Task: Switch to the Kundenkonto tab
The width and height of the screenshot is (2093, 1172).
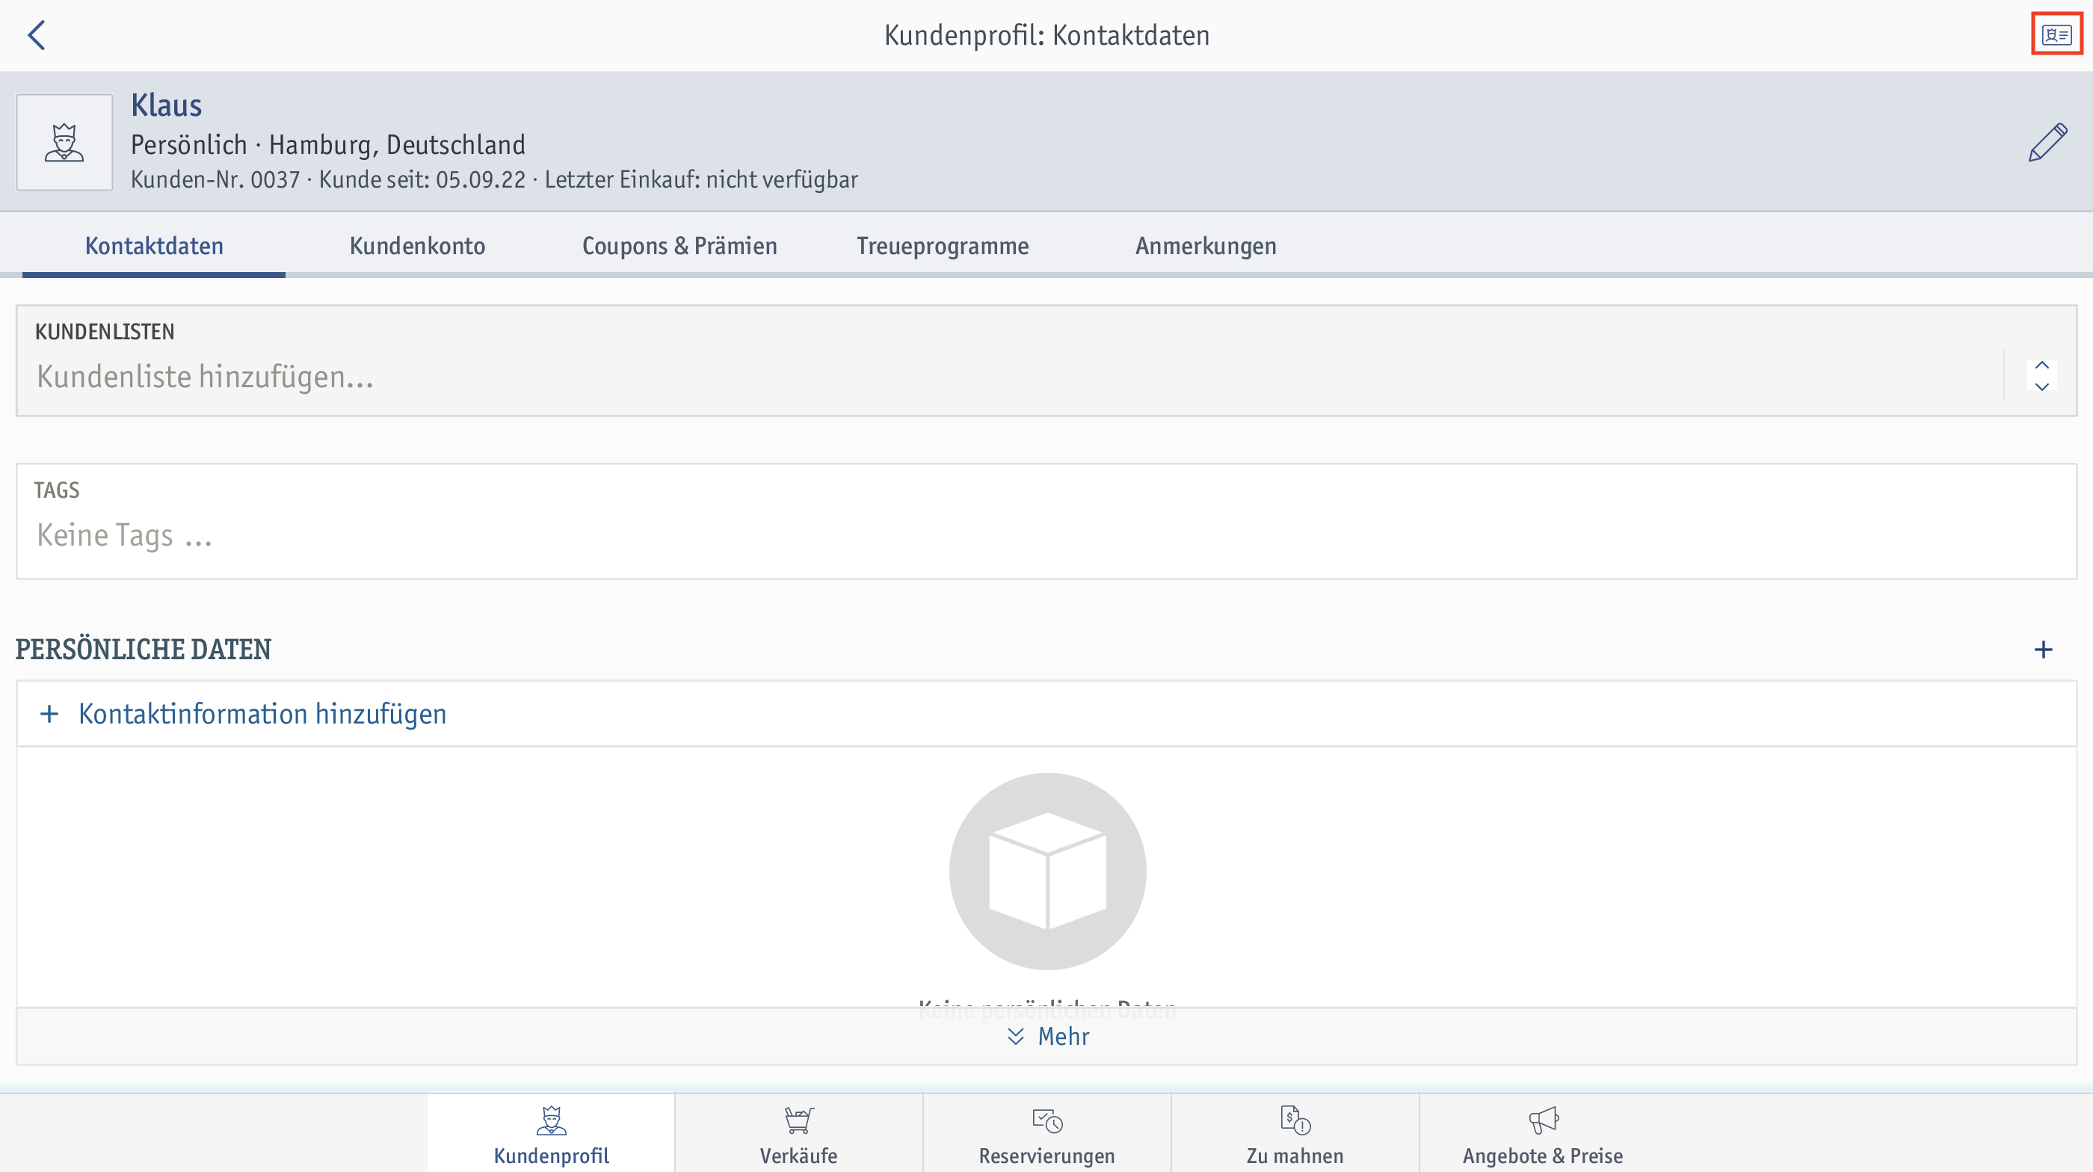Action: [417, 245]
